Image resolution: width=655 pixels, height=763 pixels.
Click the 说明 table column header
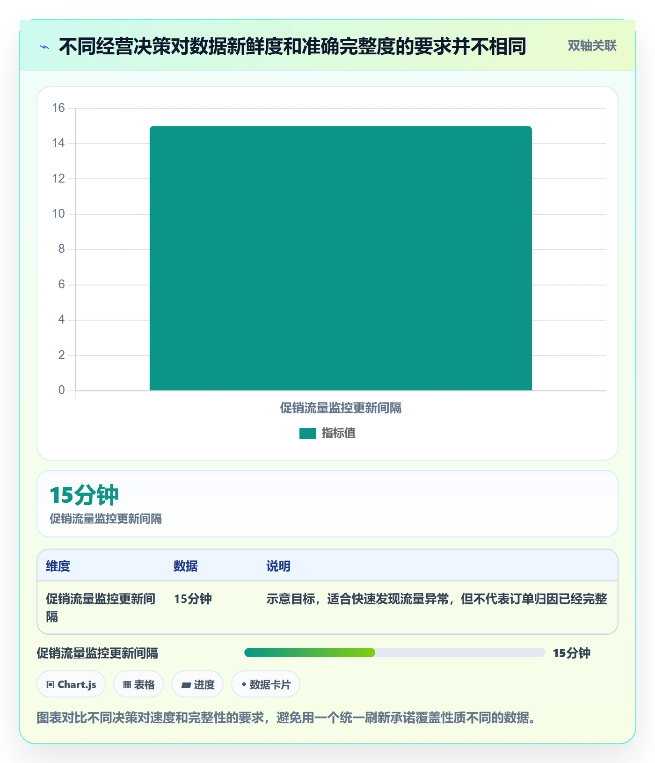278,566
